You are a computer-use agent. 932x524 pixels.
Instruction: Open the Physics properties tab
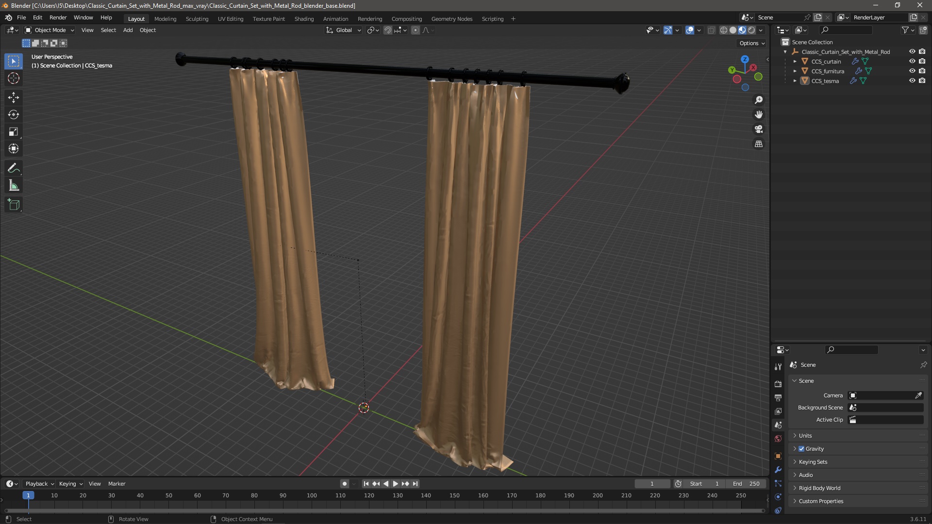pyautogui.click(x=778, y=497)
